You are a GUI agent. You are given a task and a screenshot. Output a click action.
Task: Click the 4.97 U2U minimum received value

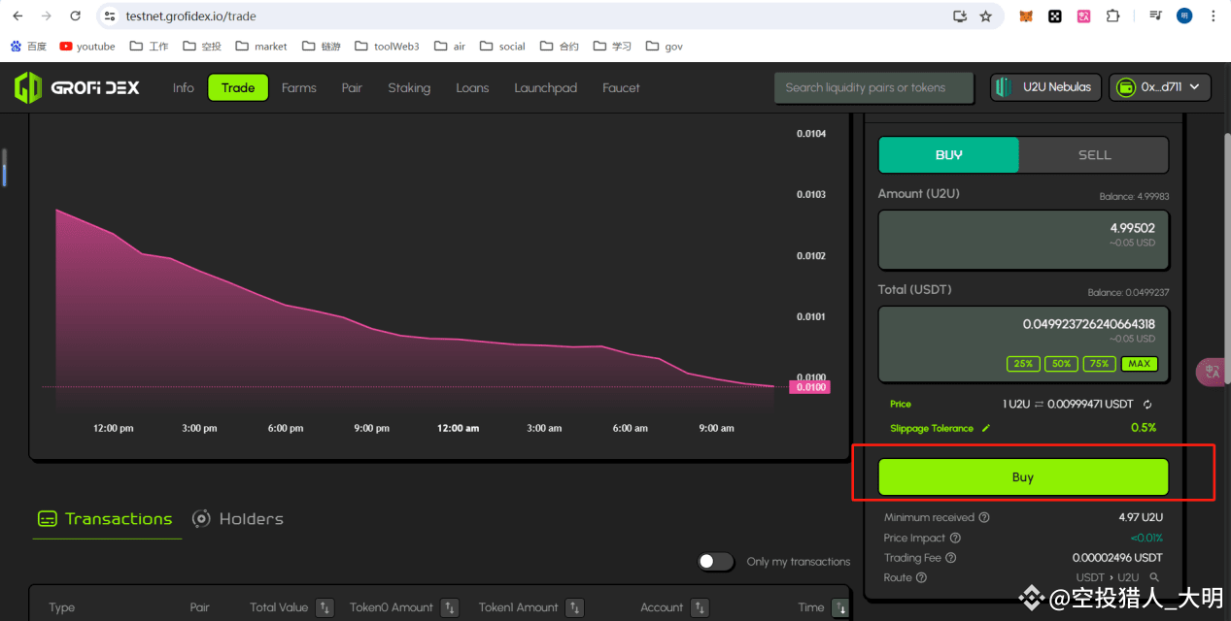coord(1140,517)
